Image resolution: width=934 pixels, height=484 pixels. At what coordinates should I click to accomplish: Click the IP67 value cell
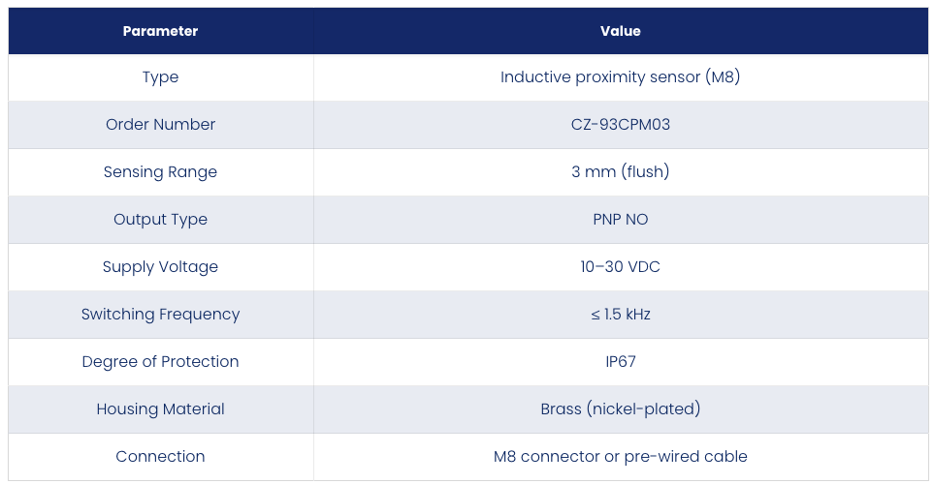[x=620, y=361]
